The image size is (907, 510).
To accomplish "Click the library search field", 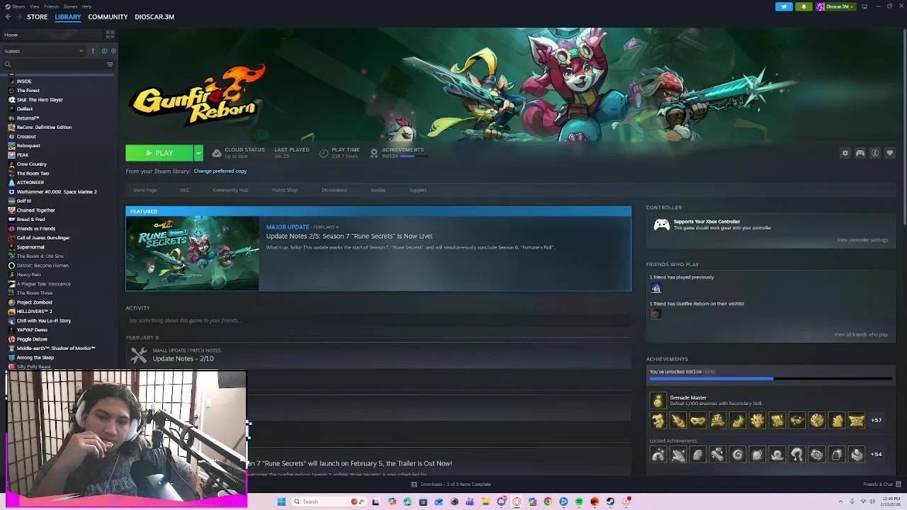I will tap(53, 64).
